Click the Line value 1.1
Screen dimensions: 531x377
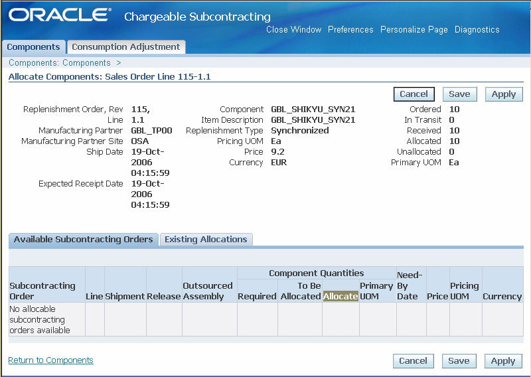click(137, 120)
